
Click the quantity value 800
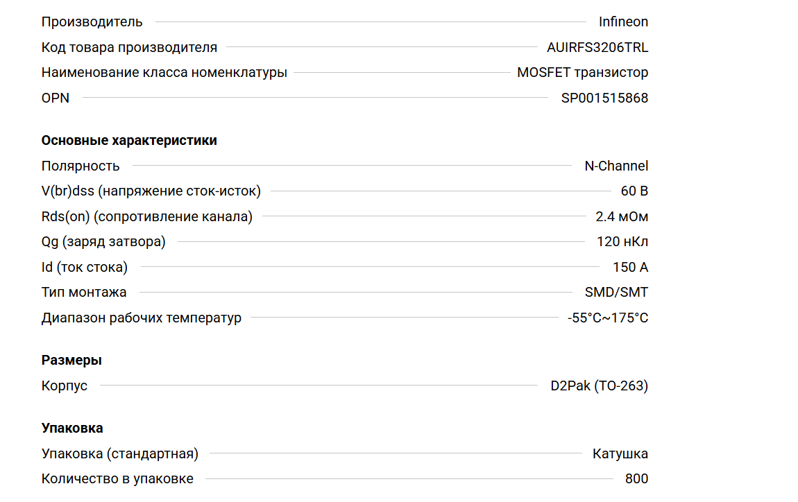pos(636,478)
